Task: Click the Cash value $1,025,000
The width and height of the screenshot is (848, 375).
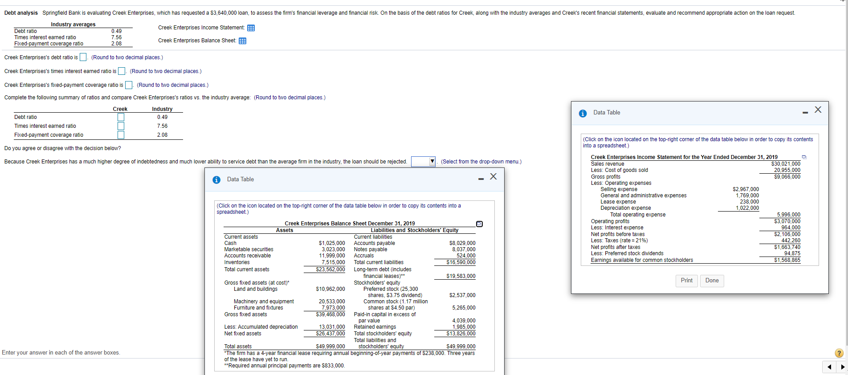Action: tap(332, 243)
